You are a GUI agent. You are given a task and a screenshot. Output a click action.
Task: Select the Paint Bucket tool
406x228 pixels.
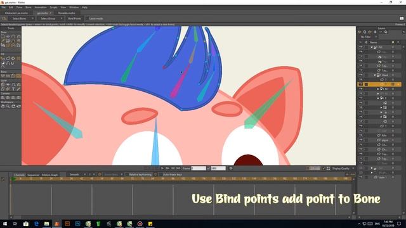(x=13, y=58)
